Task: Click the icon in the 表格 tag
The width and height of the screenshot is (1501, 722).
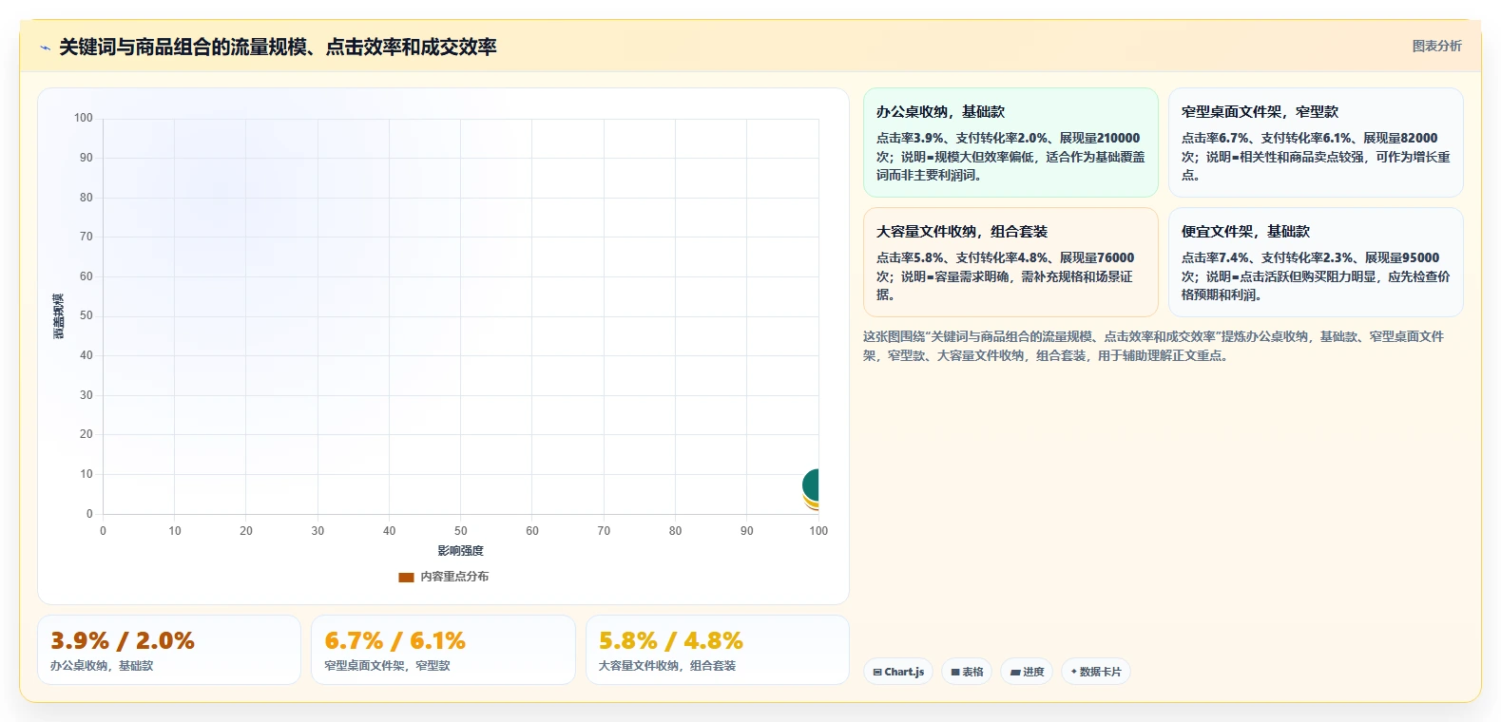Action: (955, 672)
